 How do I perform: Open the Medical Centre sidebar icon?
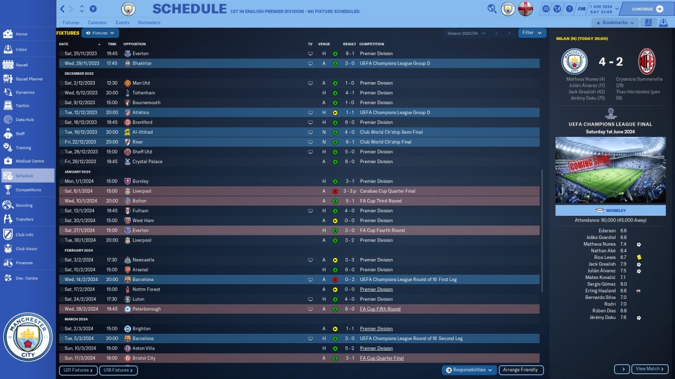[8, 161]
